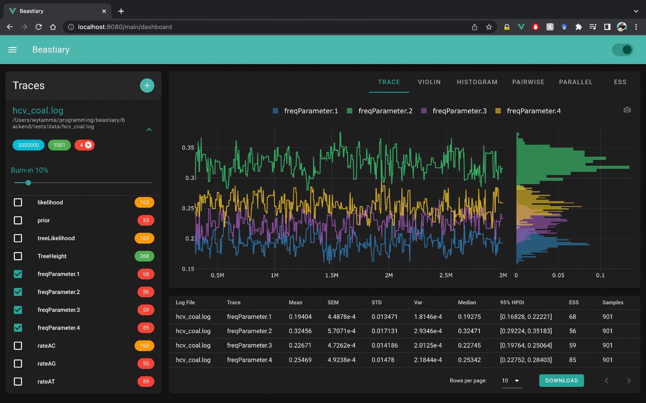Image resolution: width=646 pixels, height=403 pixels.
Task: Click the Burn-in slider handle
Action: [x=28, y=183]
